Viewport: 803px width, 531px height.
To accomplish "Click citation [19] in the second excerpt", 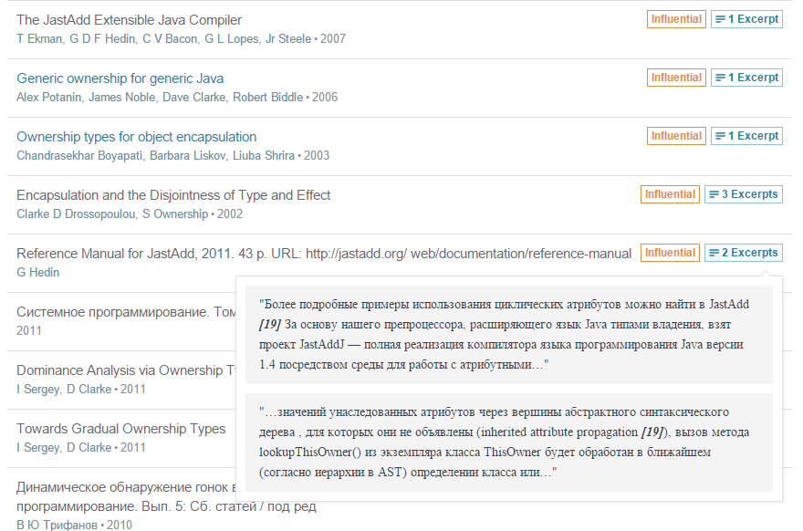I will click(652, 432).
